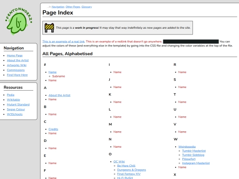The width and height of the screenshot is (239, 179).
Task: Click the Resources sidebar heading
Action: click(13, 88)
